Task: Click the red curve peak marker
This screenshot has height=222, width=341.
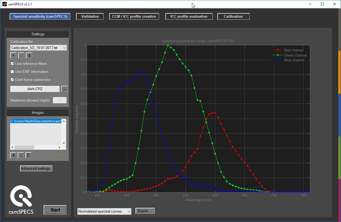Action: tap(215, 112)
